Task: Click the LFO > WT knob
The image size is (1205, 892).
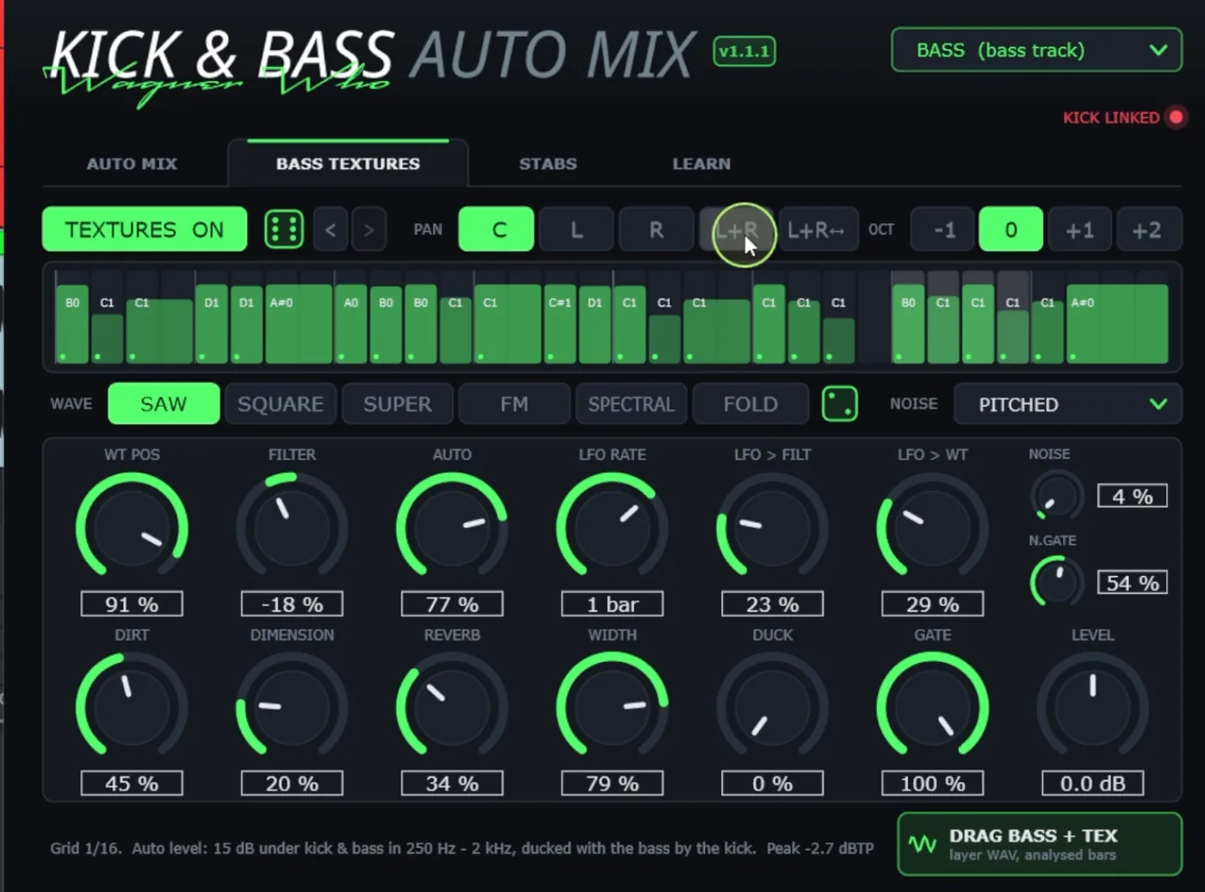Action: click(x=932, y=526)
